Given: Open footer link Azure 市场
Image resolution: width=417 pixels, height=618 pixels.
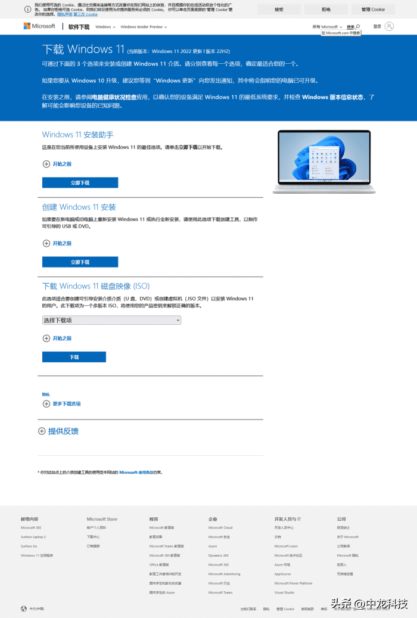Looking at the screenshot, I should pyautogui.click(x=282, y=565).
